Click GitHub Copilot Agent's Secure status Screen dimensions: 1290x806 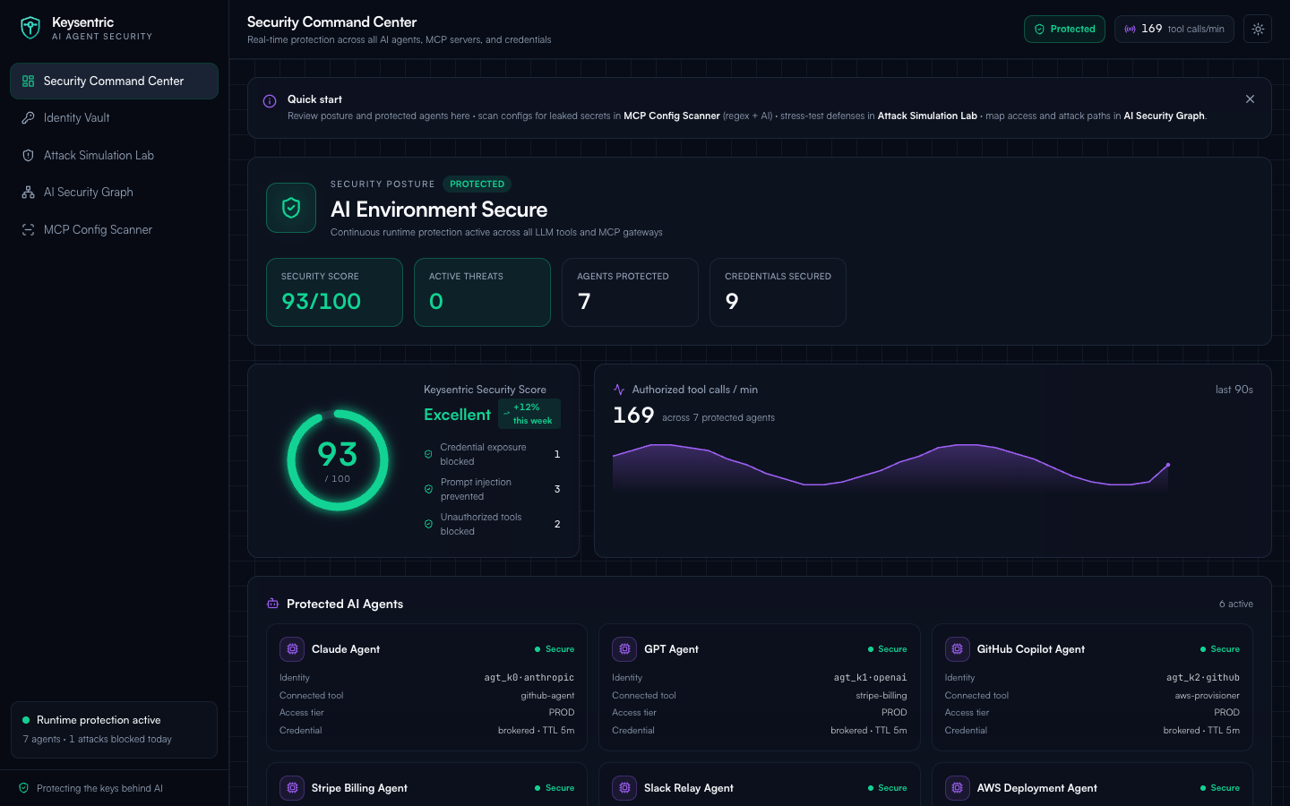(x=1220, y=649)
